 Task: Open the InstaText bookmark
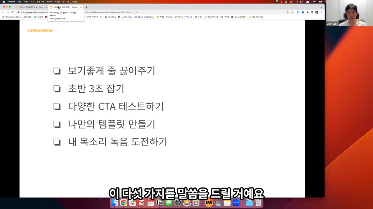click(110, 17)
